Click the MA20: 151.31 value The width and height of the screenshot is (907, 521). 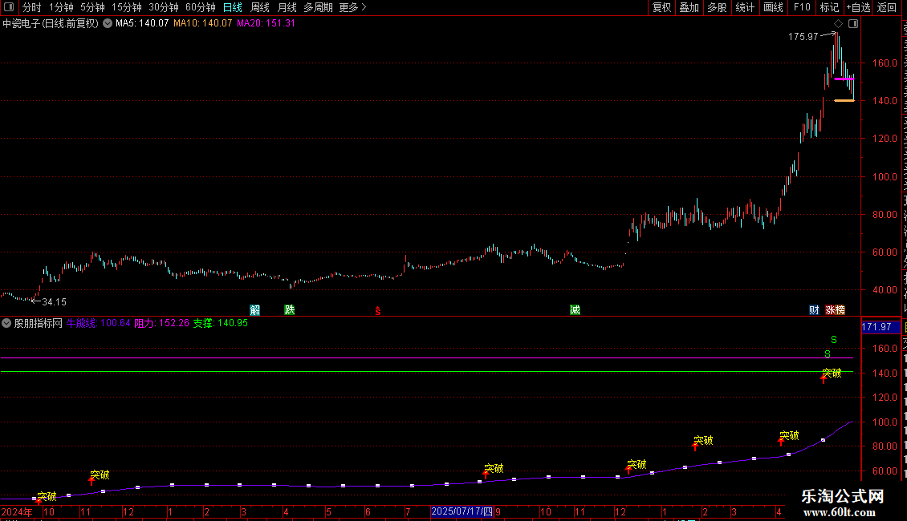(266, 24)
